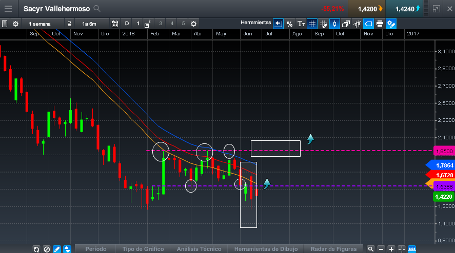Screen dimensions: 455x253
Task: Open the Herramientas de Dibujo tab
Action: click(266, 249)
